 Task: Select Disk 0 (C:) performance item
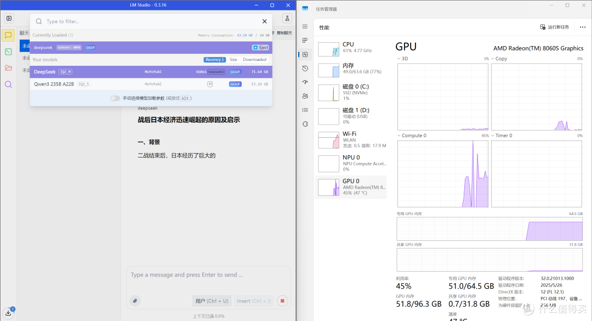coord(351,93)
